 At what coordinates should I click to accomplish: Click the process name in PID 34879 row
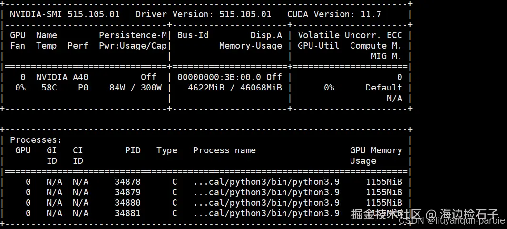point(266,192)
